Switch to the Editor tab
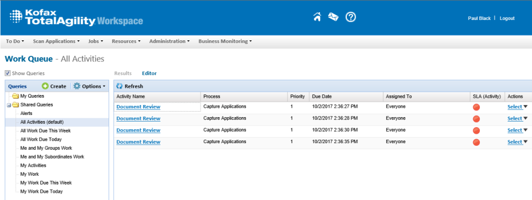This screenshot has width=532, height=200. (149, 73)
